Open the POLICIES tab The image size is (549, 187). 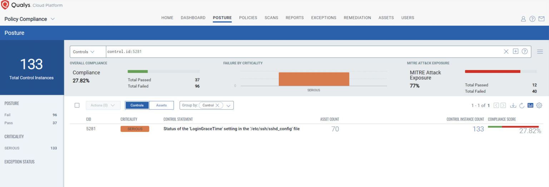[248, 17]
